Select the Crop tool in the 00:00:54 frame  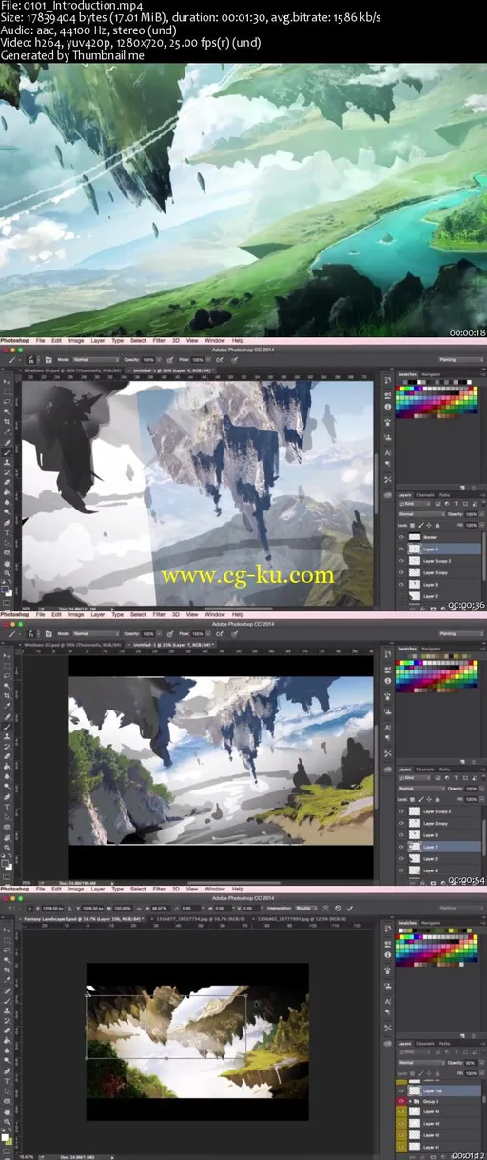pos(6,695)
